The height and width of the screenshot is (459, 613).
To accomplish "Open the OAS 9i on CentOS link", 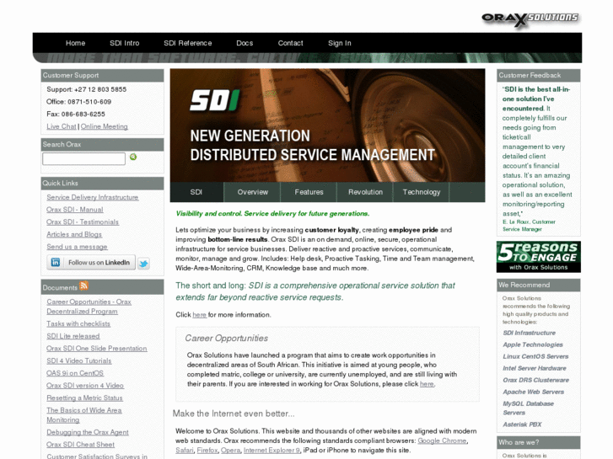I will click(75, 373).
